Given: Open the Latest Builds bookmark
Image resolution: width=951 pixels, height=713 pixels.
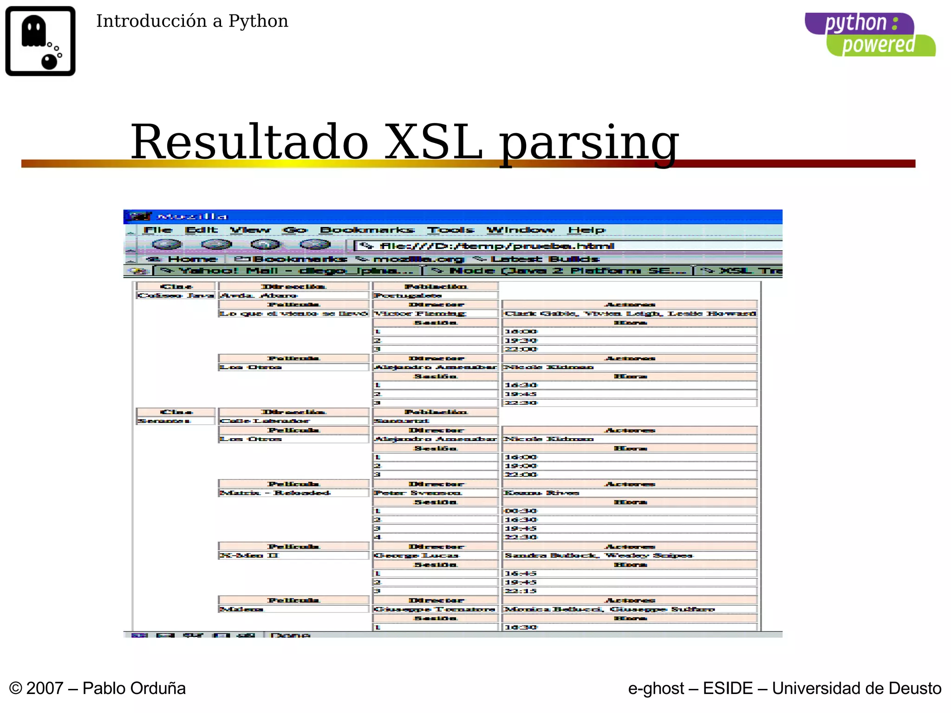Looking at the screenshot, I should click(537, 259).
